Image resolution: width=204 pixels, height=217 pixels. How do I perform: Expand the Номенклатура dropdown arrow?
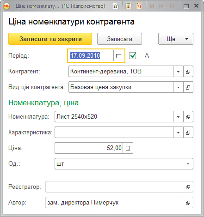pyautogui.click(x=178, y=117)
